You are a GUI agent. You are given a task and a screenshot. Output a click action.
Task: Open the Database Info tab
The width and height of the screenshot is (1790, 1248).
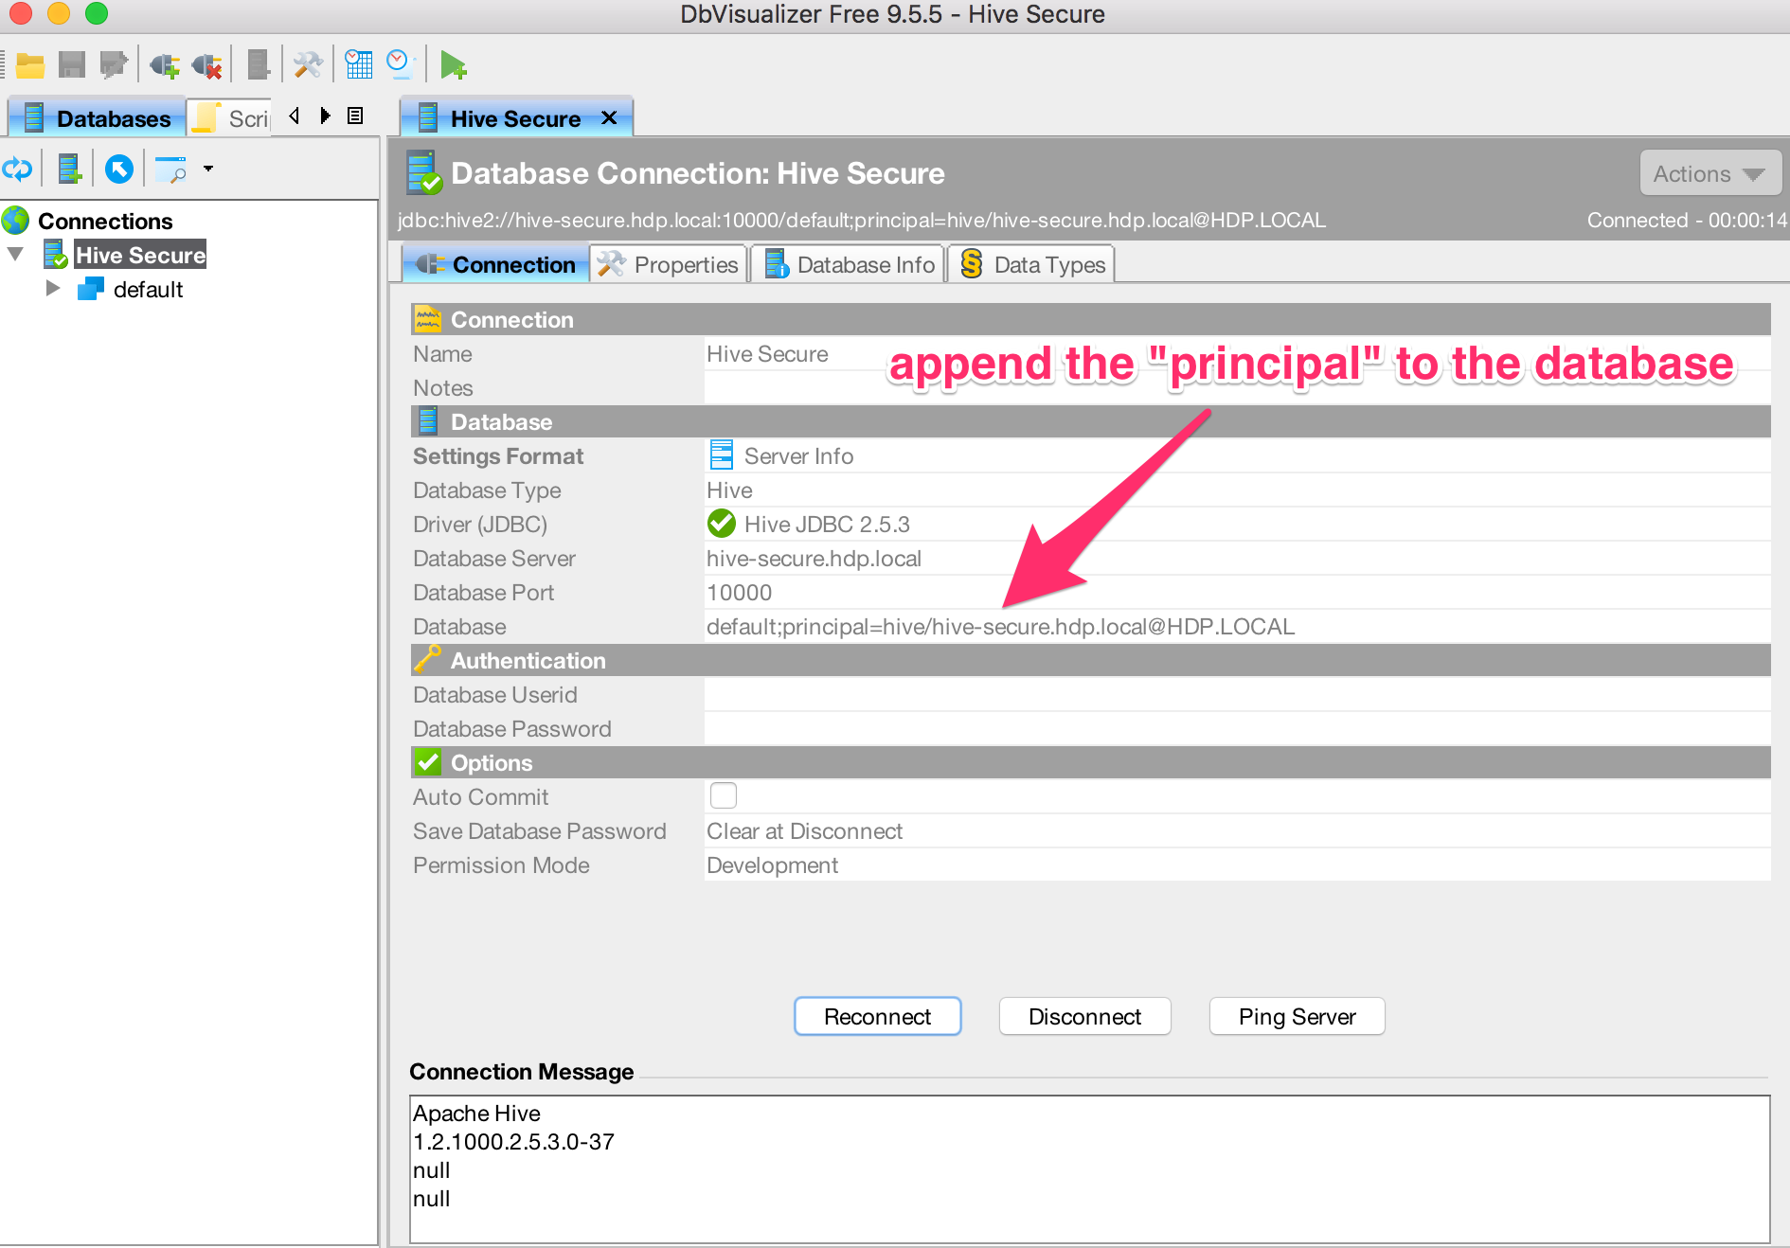pyautogui.click(x=850, y=264)
